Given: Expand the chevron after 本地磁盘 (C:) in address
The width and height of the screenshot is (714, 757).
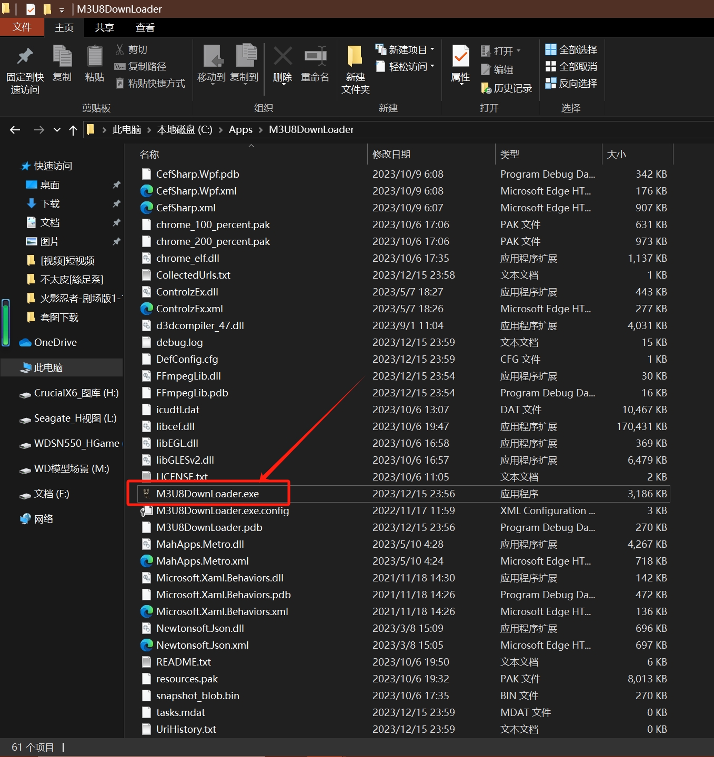Looking at the screenshot, I should [220, 130].
